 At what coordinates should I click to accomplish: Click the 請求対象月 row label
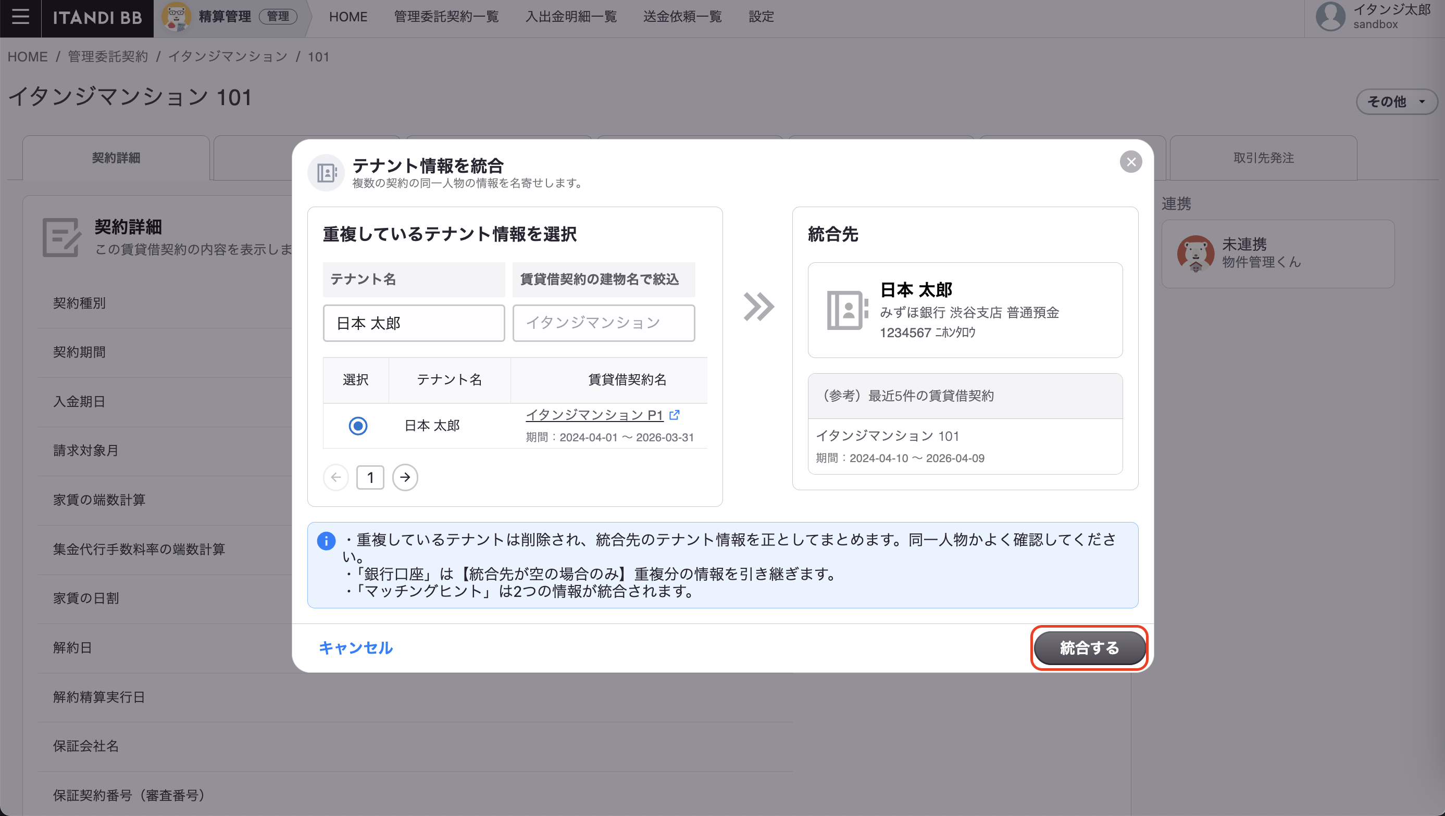[x=86, y=451]
